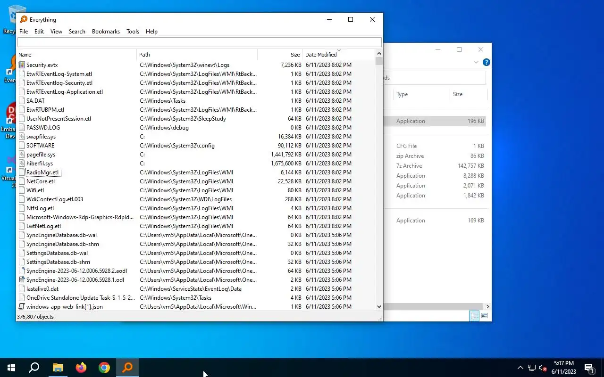604x377 pixels.
Task: Click the SOFTWARE file icon
Action: pyautogui.click(x=22, y=146)
